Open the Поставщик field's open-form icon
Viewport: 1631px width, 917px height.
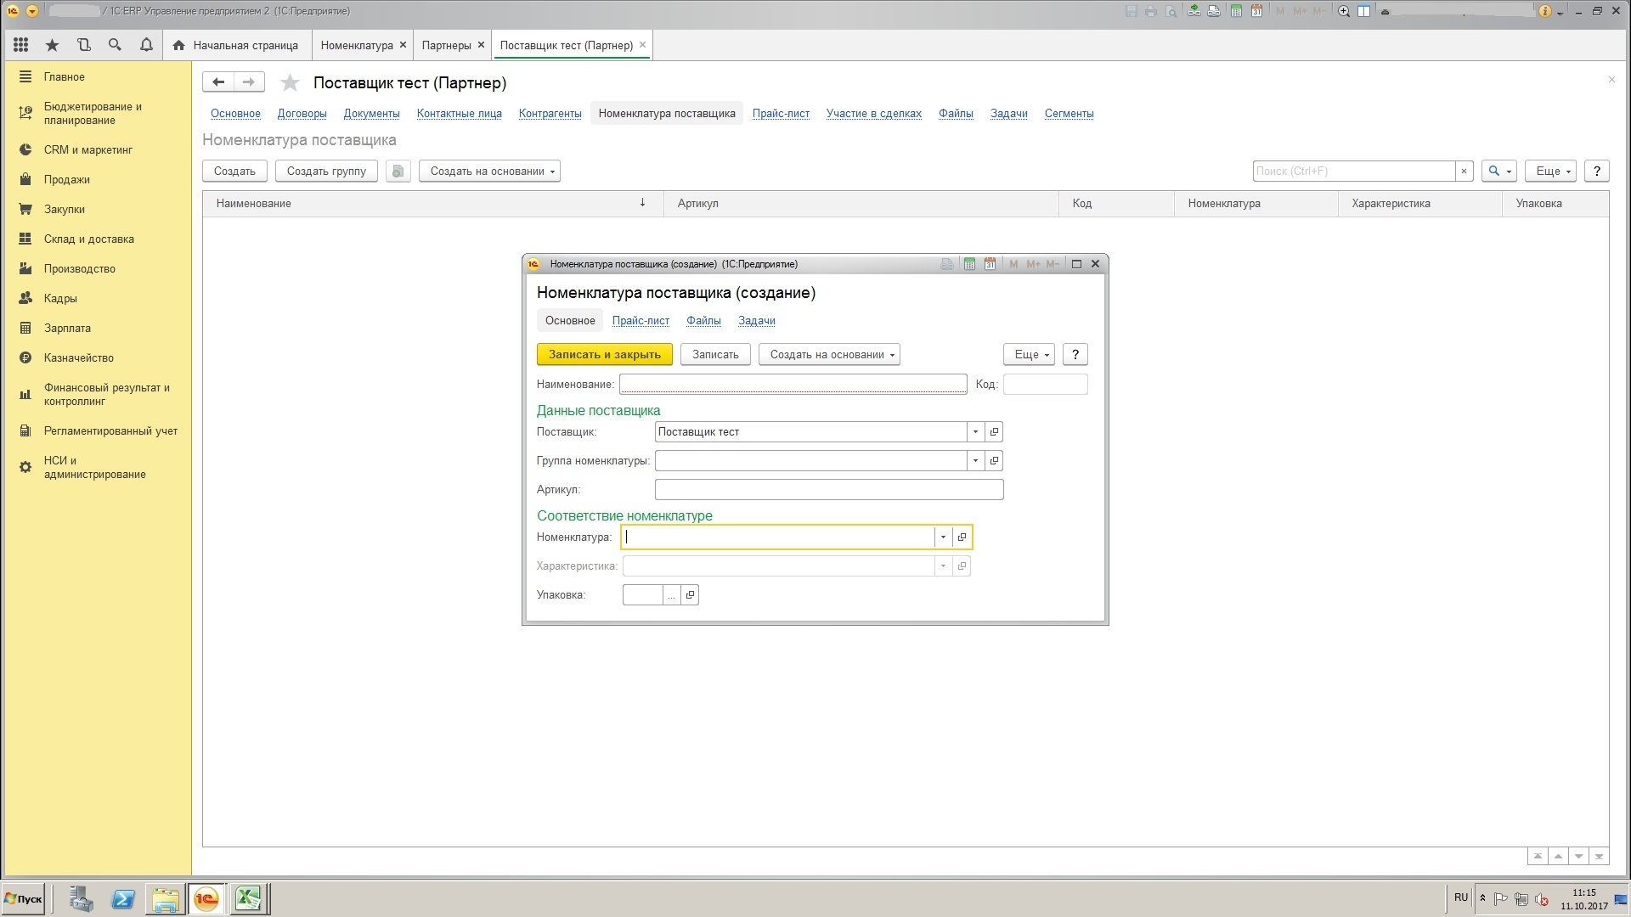click(x=994, y=432)
